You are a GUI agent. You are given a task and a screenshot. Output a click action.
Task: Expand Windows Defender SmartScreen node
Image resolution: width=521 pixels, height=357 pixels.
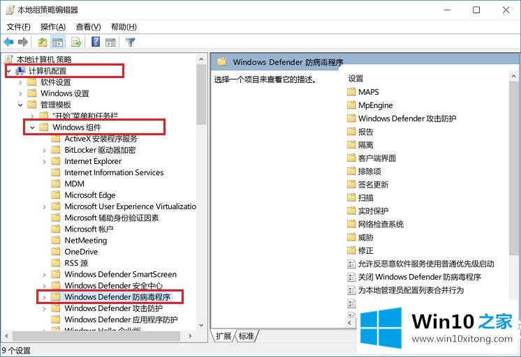(x=45, y=275)
